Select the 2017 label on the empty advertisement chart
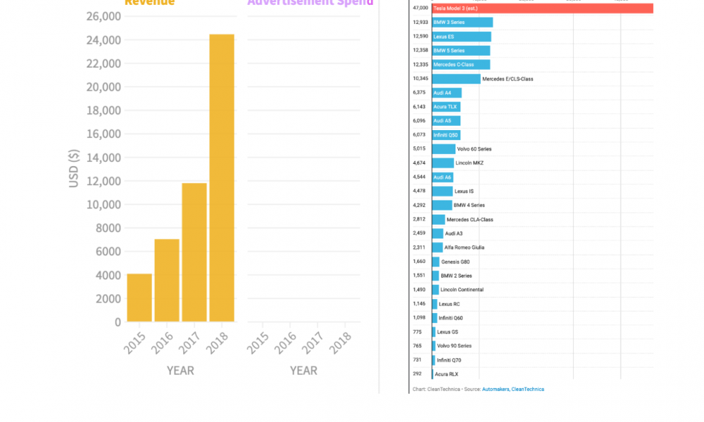The height and width of the screenshot is (422, 704). pyautogui.click(x=313, y=343)
